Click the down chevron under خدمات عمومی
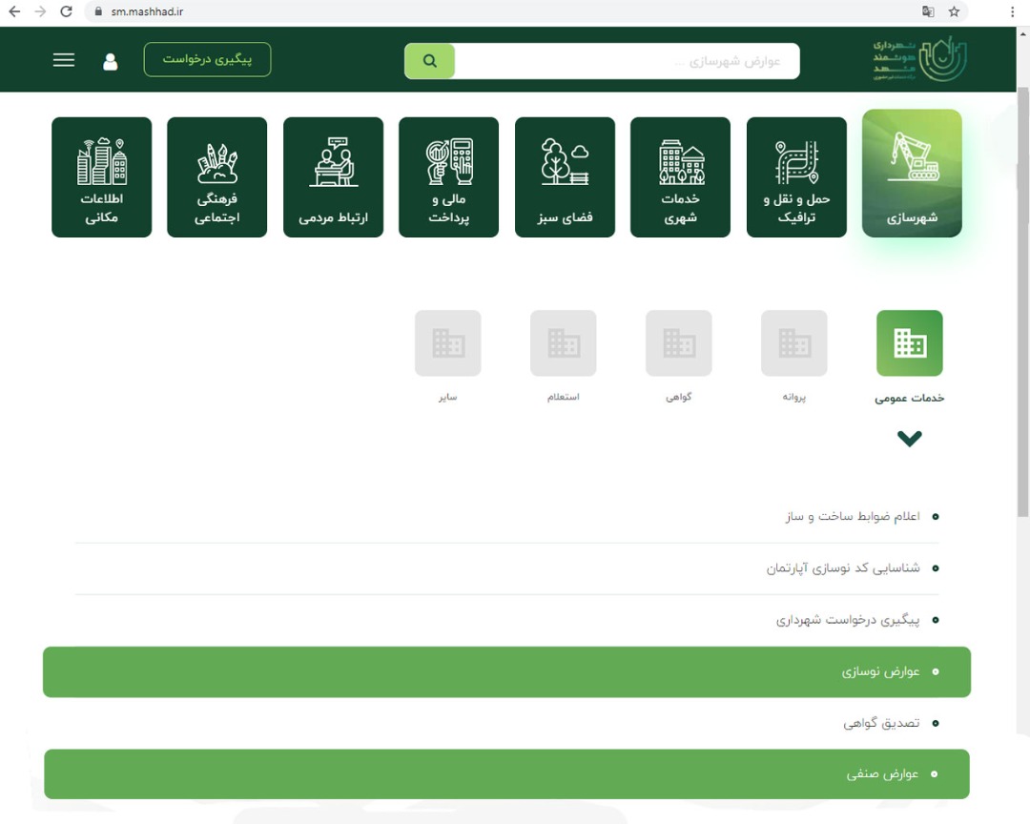The width and height of the screenshot is (1030, 824). point(909,439)
